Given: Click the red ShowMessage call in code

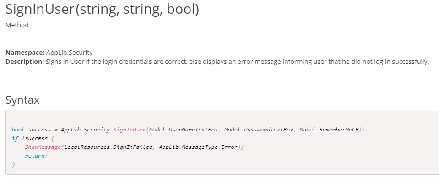Looking at the screenshot, I should point(43,147).
